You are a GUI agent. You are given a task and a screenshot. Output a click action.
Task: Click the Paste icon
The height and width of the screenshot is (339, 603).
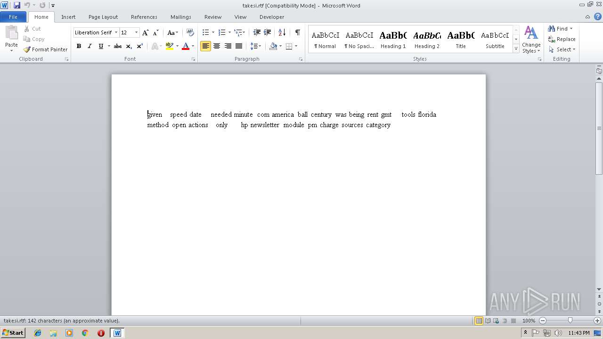coord(11,34)
